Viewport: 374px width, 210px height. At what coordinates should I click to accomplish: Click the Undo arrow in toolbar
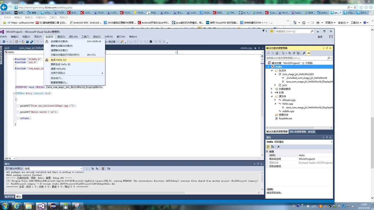tap(38, 42)
